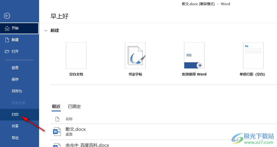
Task: Switch to the 已固定 tab
Action: tap(74, 107)
